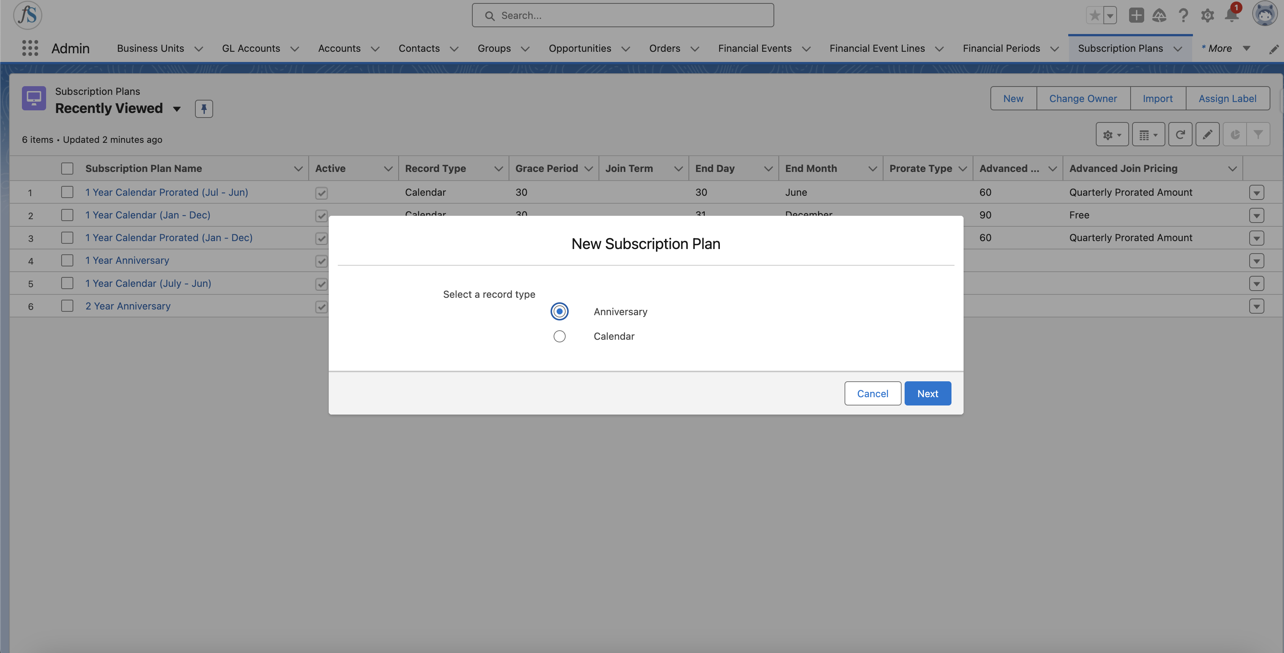Screen dimensions: 1284x653
Task: Open row actions for 2 Year Anniversary
Action: coord(1256,306)
